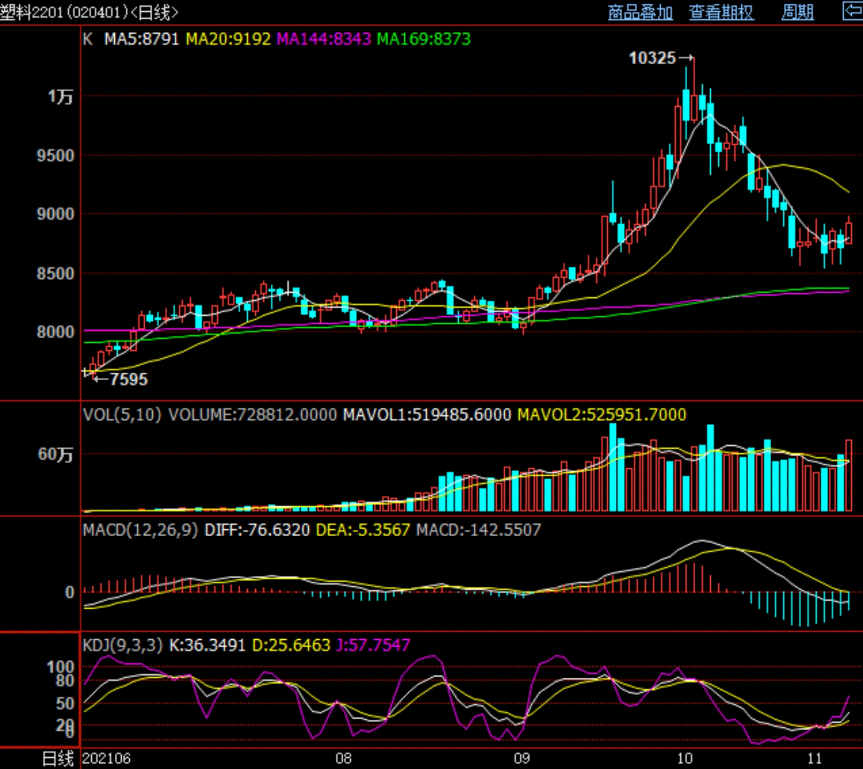Click the 10325 high price marker

(x=653, y=58)
